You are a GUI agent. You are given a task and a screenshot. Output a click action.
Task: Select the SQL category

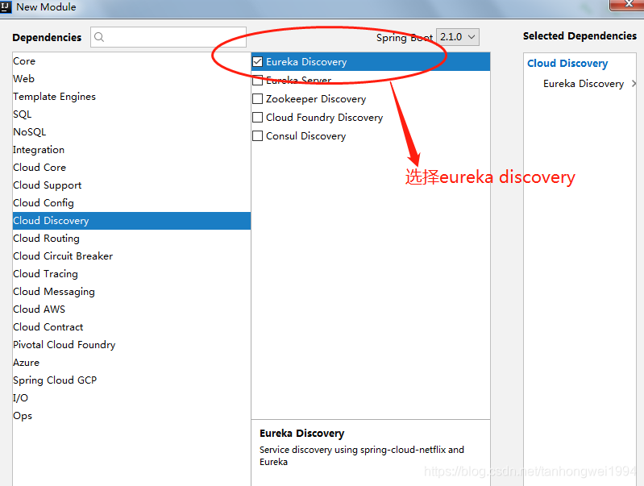tap(131, 114)
